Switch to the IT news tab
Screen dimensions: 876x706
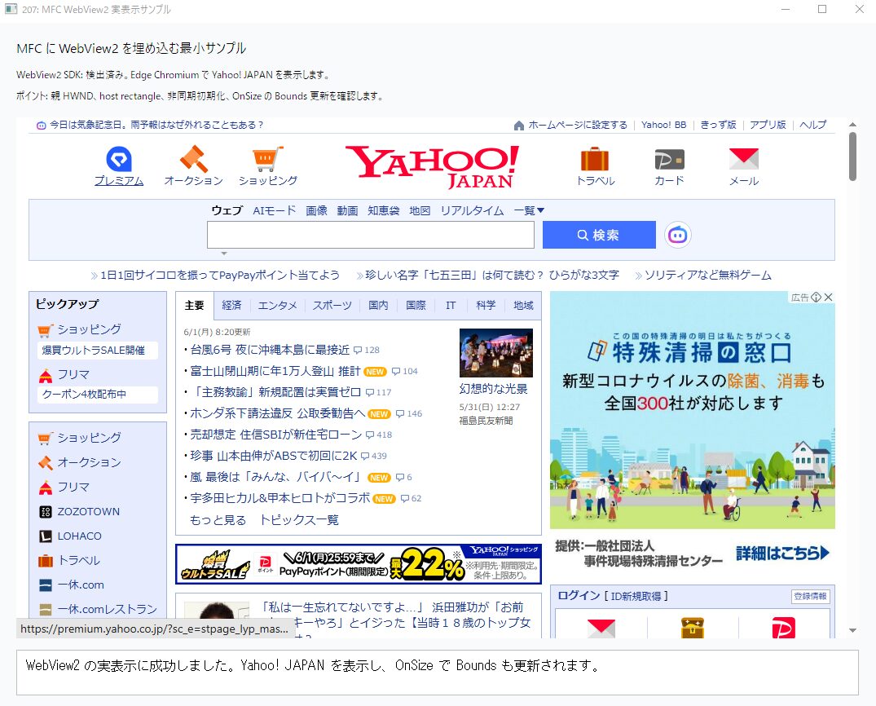tap(451, 305)
